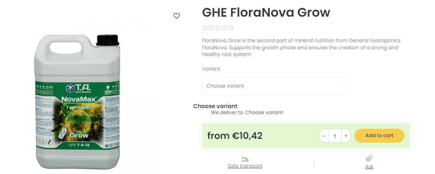The image size is (435, 174).
Task: Rate product with the fifth star
Action: coord(231,27)
